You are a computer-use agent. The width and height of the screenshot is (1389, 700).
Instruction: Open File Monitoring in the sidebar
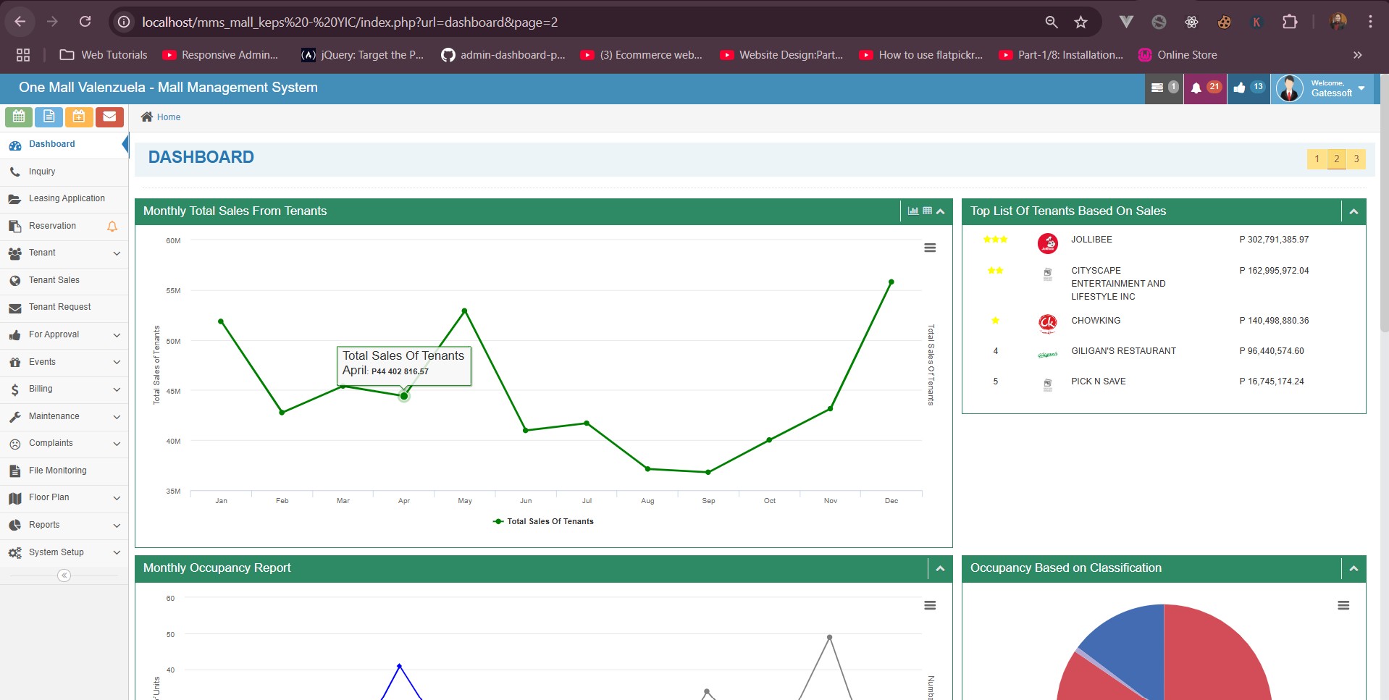coord(64,471)
